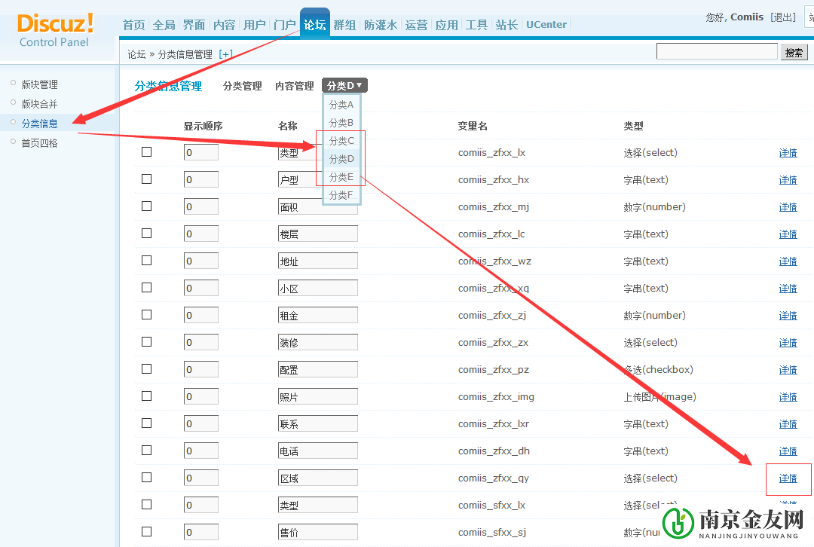Click the highlighted 详情 link for comiis_zfxx_qy
Image resolution: width=814 pixels, height=547 pixels.
click(788, 478)
